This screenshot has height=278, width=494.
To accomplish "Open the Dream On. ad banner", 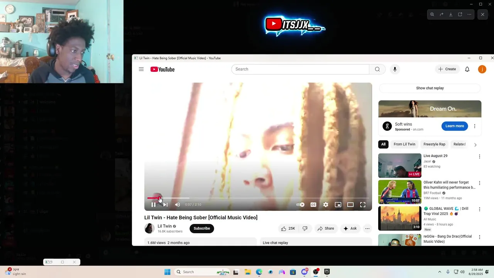I will point(430,109).
